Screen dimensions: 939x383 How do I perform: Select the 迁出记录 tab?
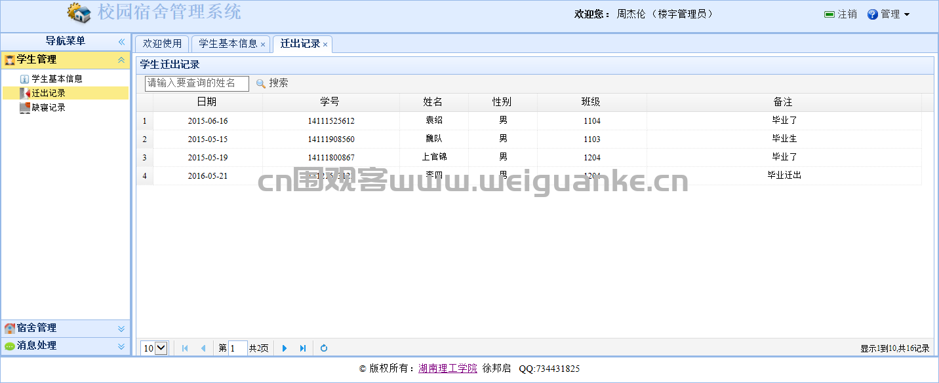300,44
